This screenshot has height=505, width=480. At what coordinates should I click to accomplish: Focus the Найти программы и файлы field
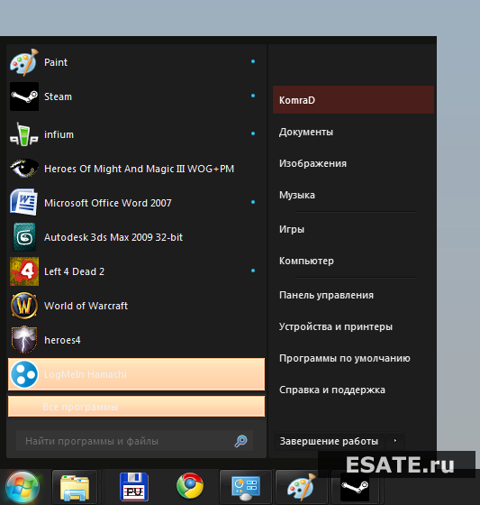[134, 441]
